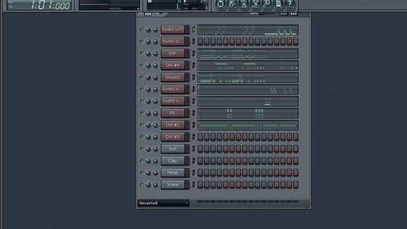
Task: Activate the ninth step in the Snare row
Action: [251, 184]
